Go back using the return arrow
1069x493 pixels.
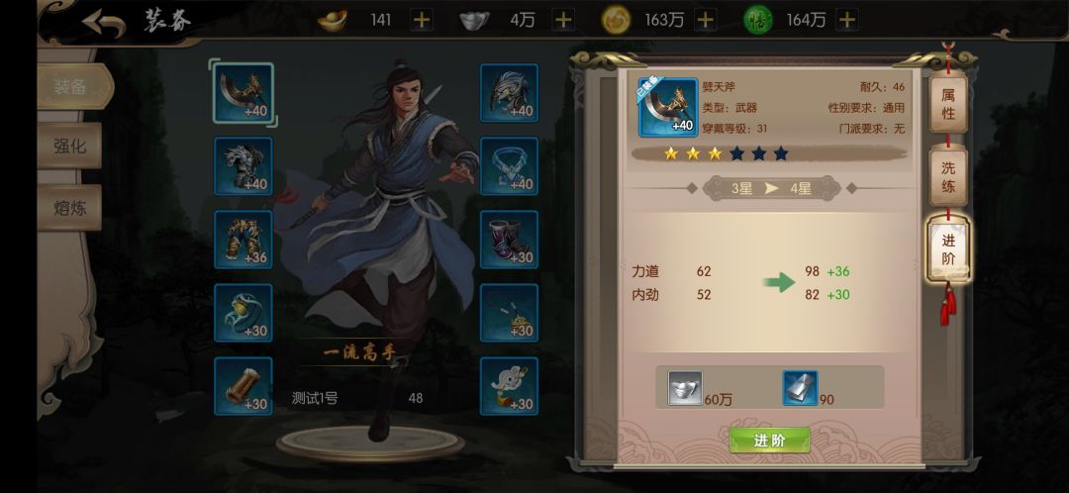click(x=104, y=23)
